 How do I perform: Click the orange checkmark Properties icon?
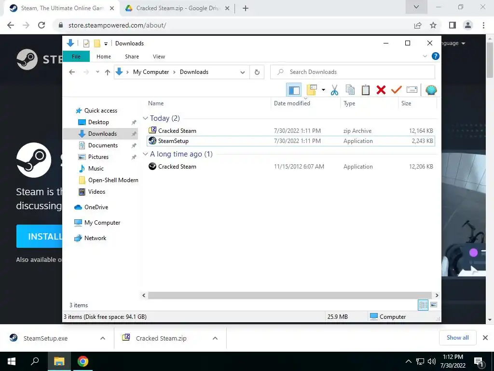click(397, 90)
